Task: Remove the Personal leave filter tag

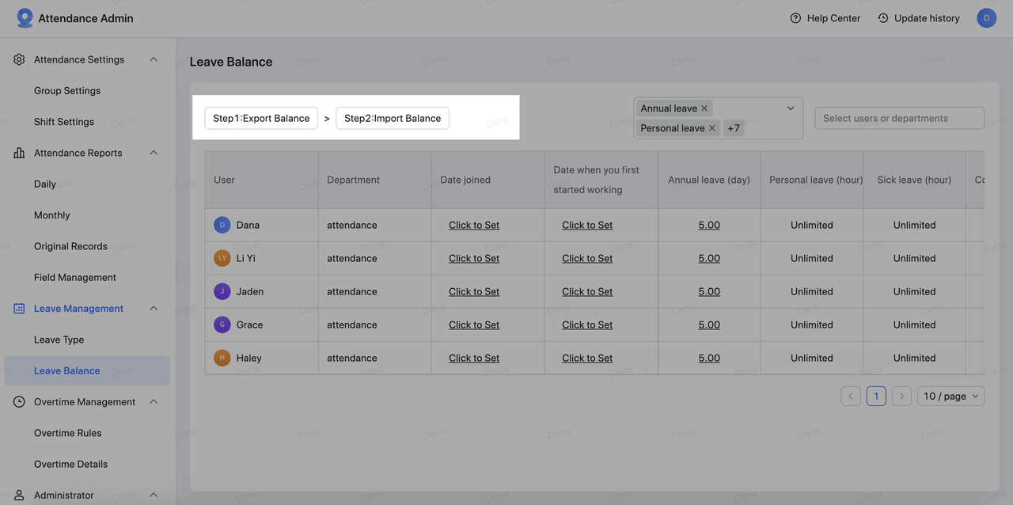Action: pos(712,128)
